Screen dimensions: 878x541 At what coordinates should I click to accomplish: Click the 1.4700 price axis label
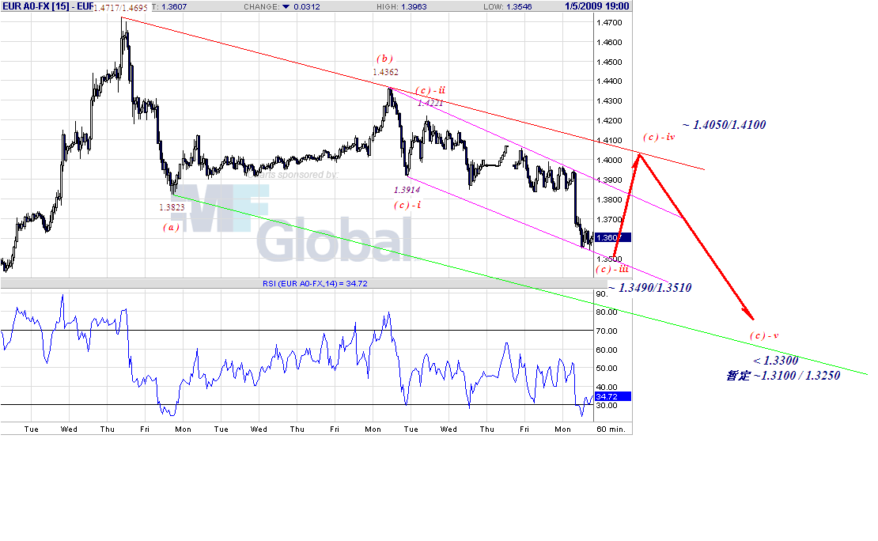[x=609, y=23]
